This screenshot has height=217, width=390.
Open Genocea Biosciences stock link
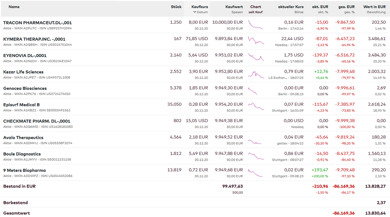[x=25, y=88]
